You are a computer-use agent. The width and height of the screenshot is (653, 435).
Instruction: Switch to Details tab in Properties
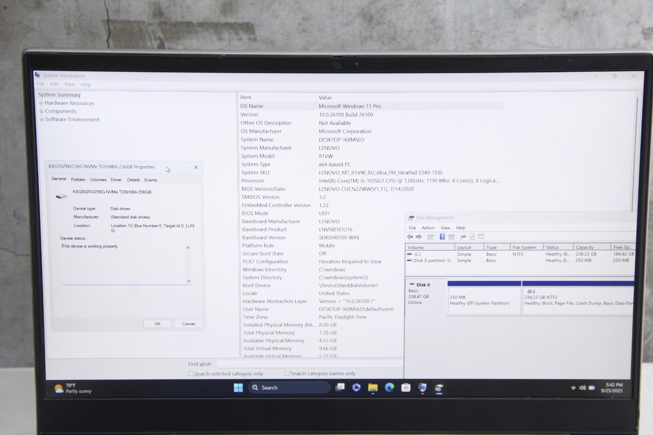(133, 180)
